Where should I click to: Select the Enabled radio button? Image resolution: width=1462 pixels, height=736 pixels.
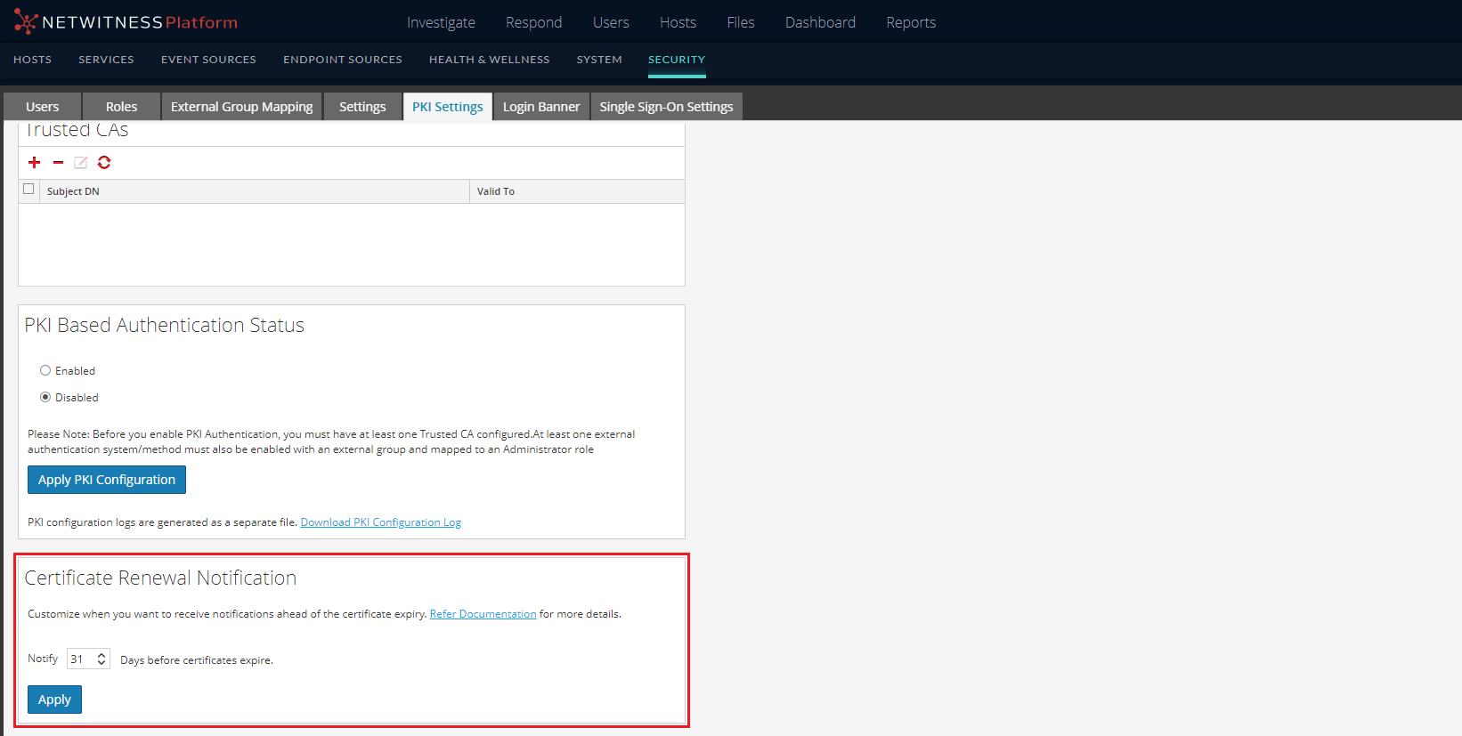[x=45, y=371]
